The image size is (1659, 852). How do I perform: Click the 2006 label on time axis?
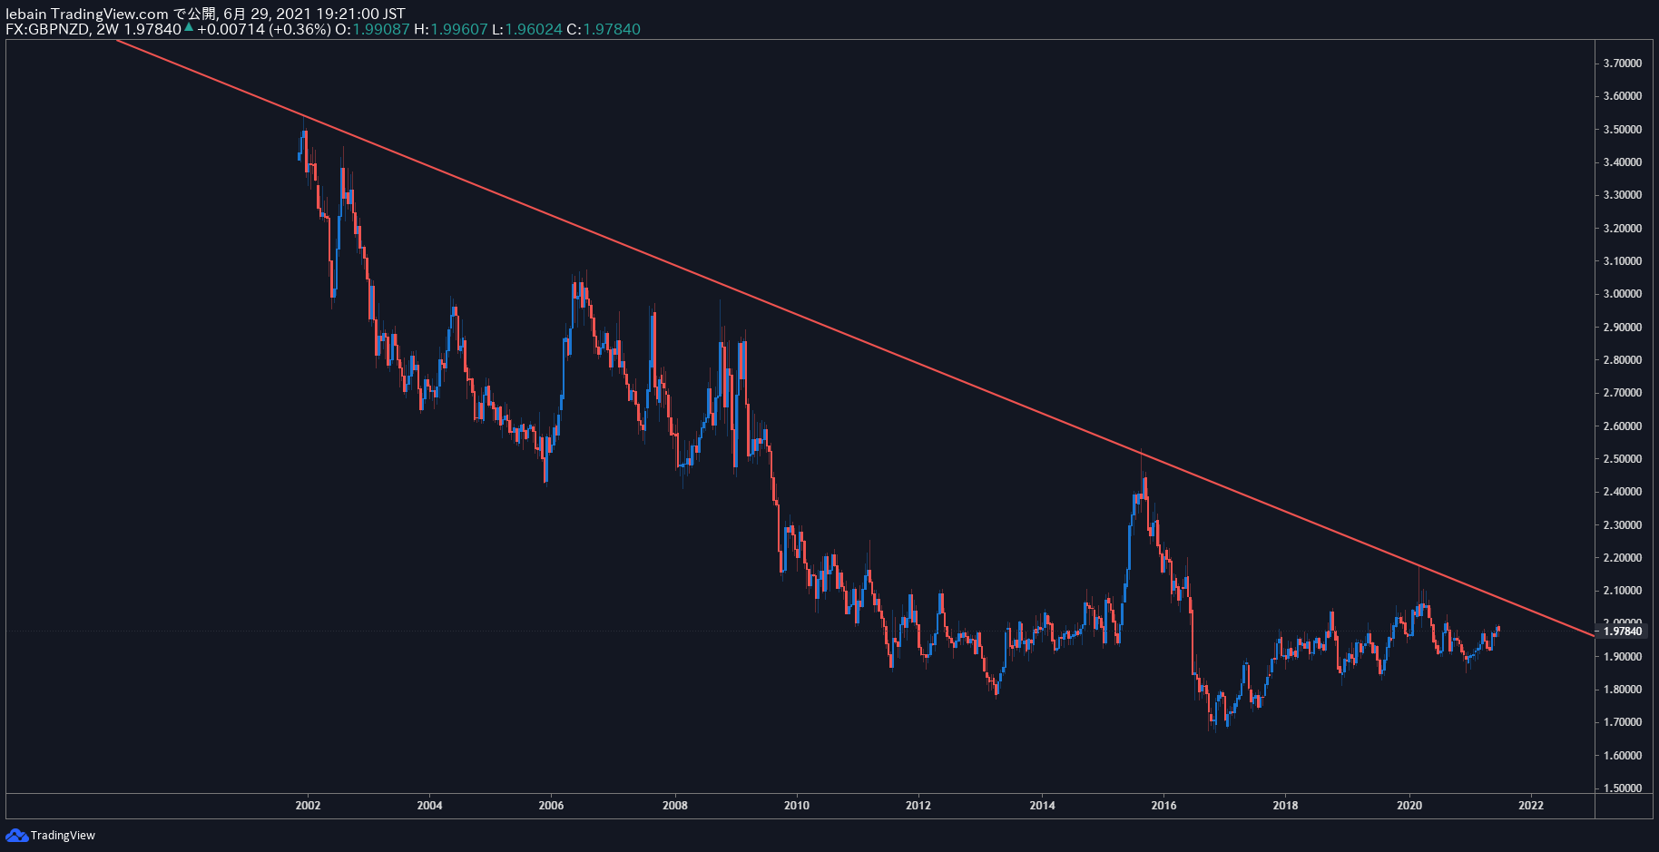tap(551, 806)
